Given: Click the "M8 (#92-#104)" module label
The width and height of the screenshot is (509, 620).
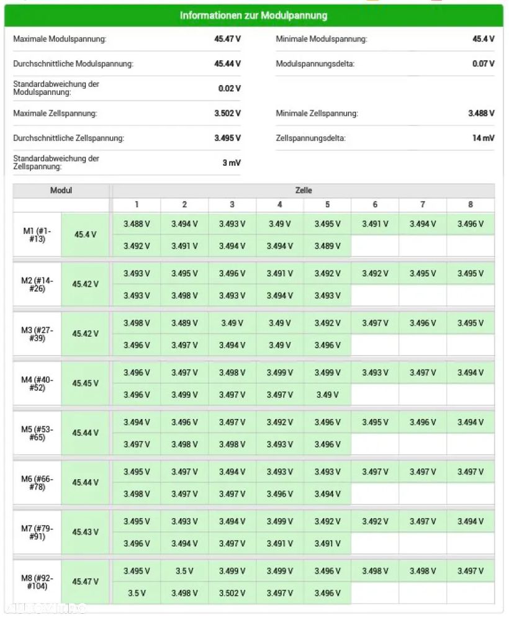Looking at the screenshot, I should [37, 582].
